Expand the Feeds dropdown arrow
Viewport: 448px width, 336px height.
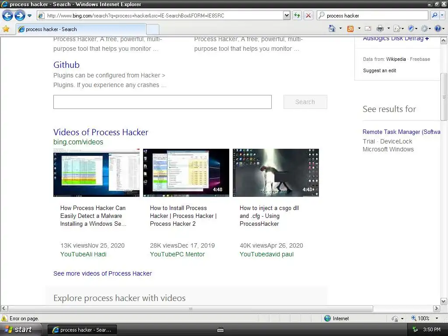[359, 28]
